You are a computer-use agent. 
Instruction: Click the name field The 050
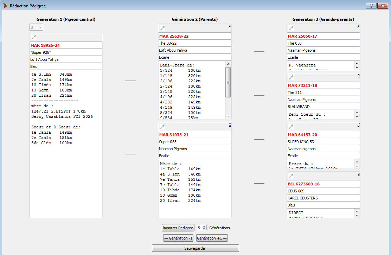(323, 43)
